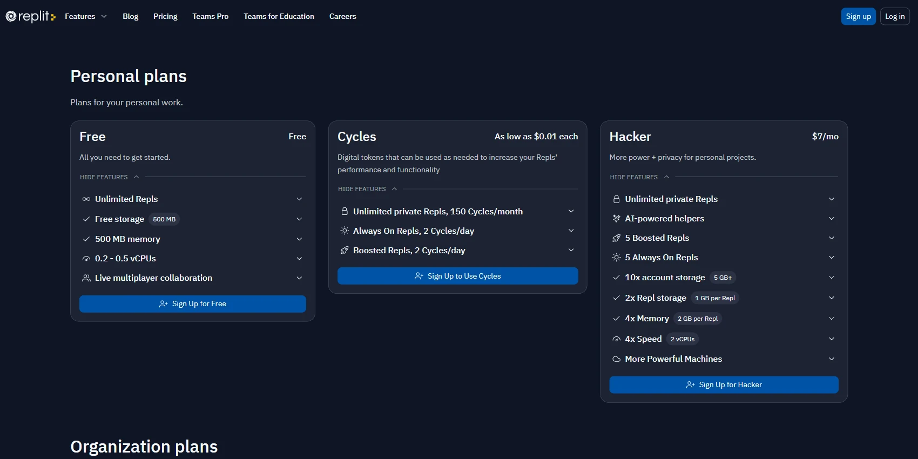The width and height of the screenshot is (918, 459).
Task: Click the Log in button
Action: tap(895, 16)
